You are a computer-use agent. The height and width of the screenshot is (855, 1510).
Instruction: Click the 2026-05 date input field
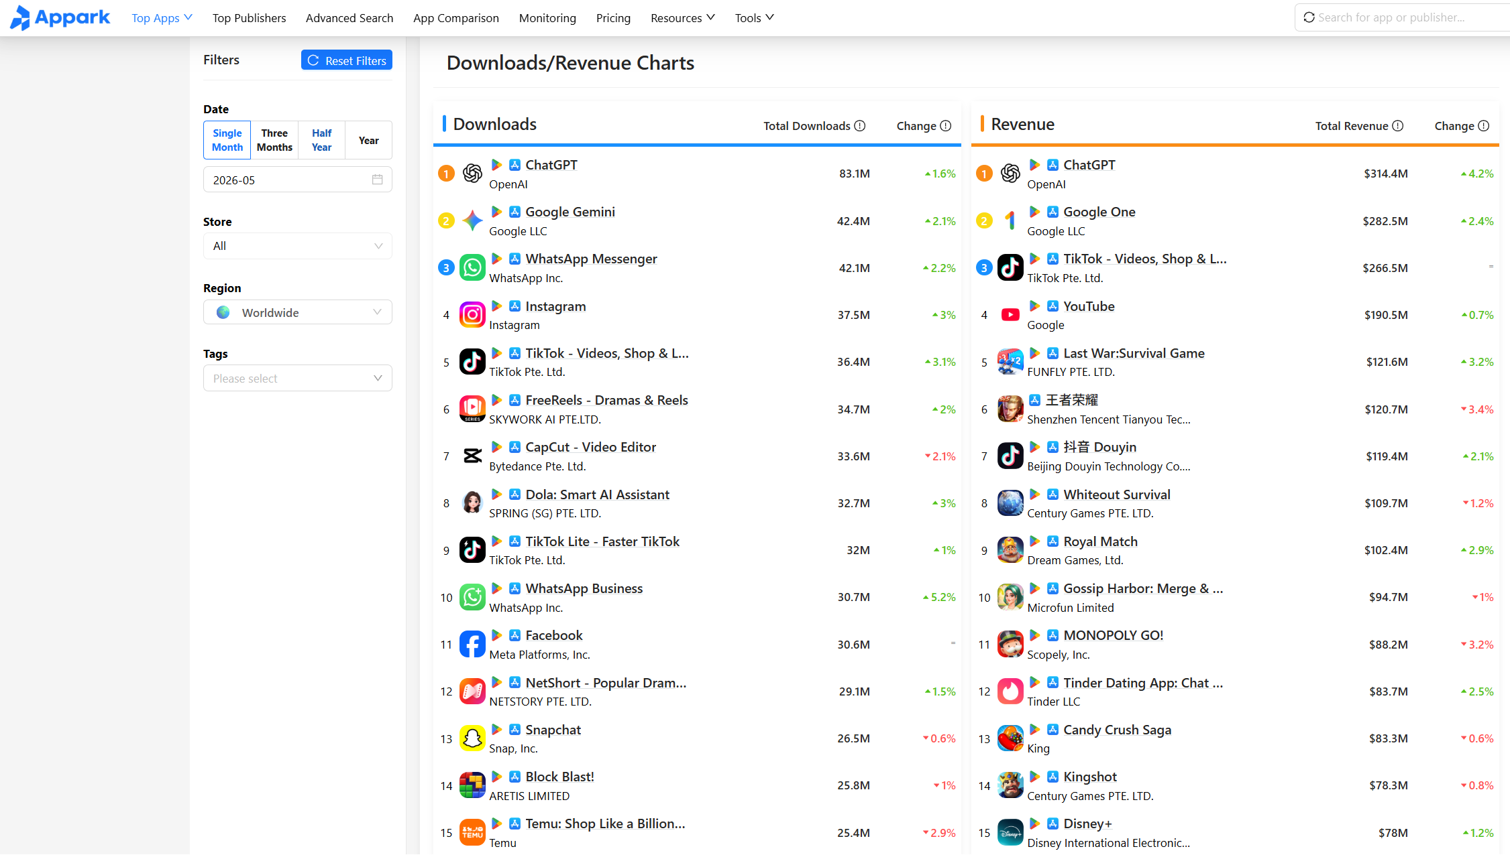[x=298, y=180]
